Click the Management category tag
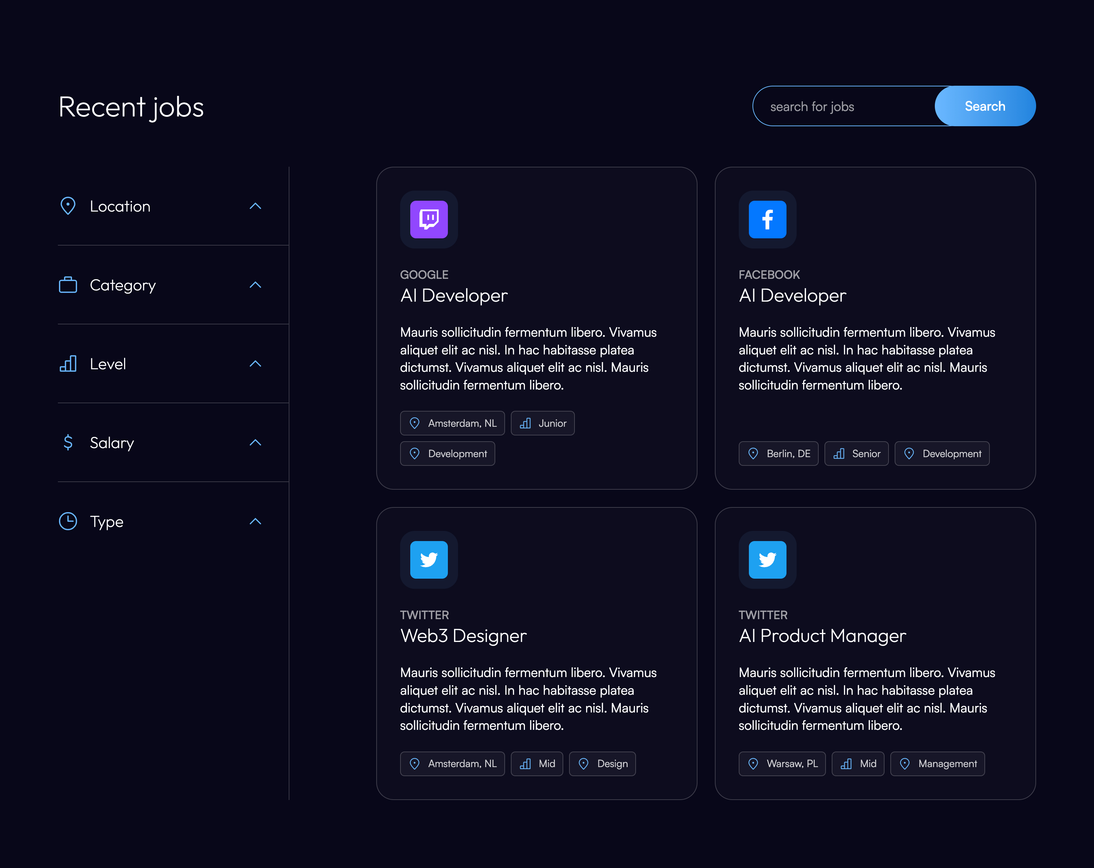The image size is (1094, 868). click(x=937, y=763)
